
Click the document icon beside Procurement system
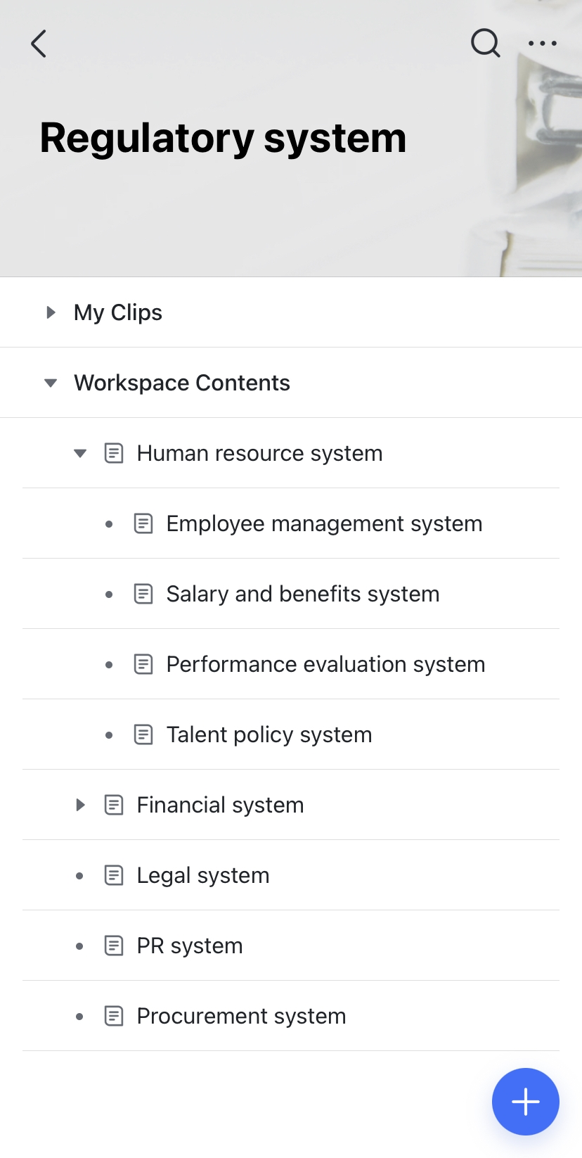tap(114, 1016)
